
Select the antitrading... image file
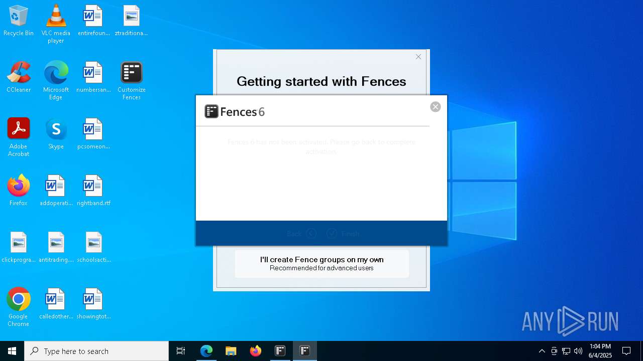(56, 248)
